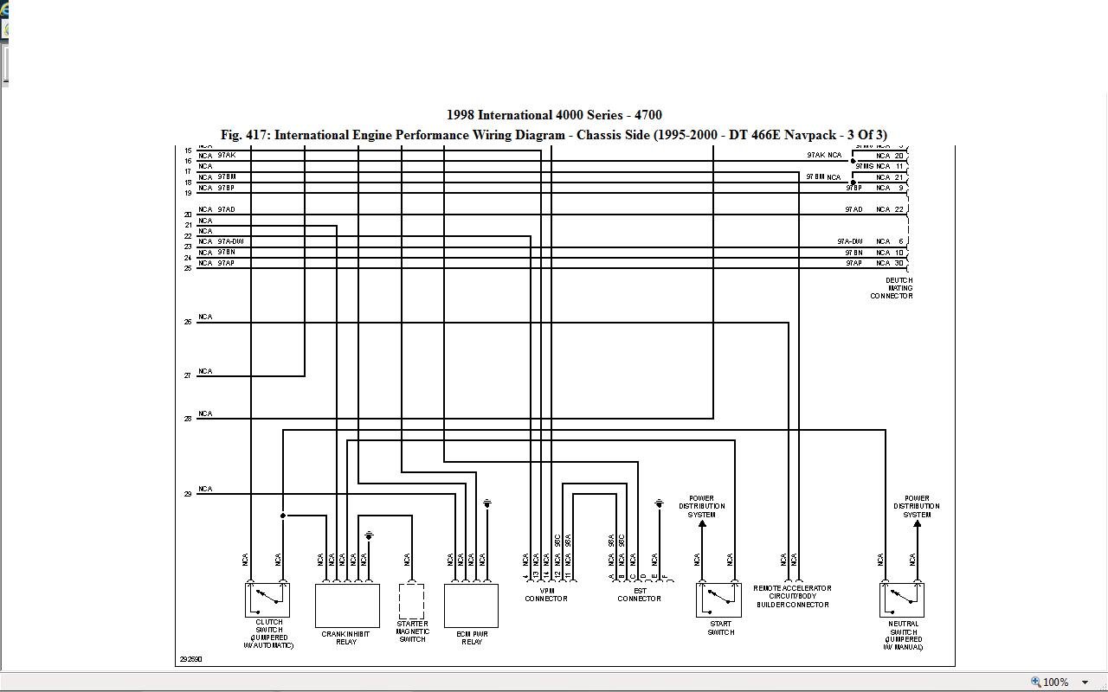Click the ECM PWR relay box symbol
Screen dimensions: 1108x692
coord(471,605)
